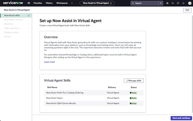Viewport: 193px width, 121px height.
Task: Open the user profile avatar menu
Action: [190, 3]
